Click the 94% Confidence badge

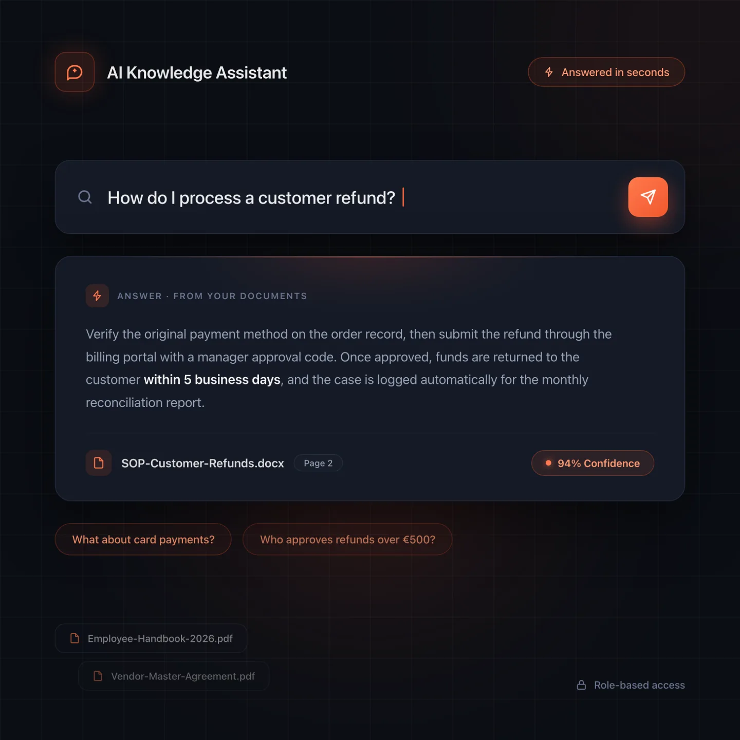pos(593,463)
